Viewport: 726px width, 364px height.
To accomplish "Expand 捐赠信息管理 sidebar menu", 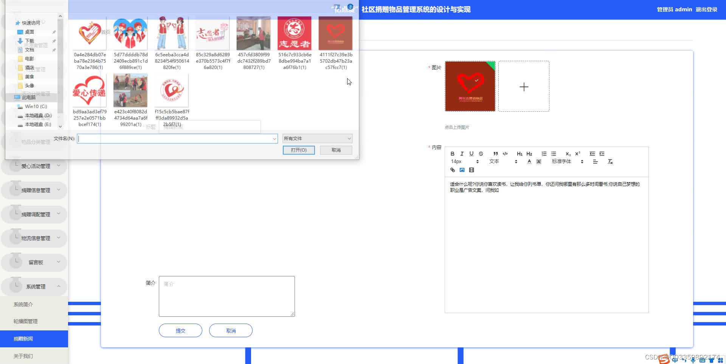I will pyautogui.click(x=34, y=190).
